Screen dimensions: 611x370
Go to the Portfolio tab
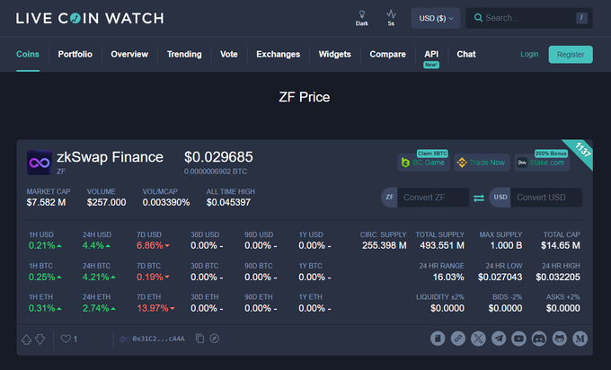pyautogui.click(x=75, y=54)
